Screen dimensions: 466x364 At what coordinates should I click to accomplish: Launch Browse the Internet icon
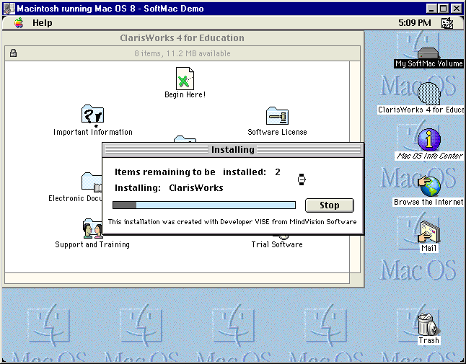tap(429, 186)
